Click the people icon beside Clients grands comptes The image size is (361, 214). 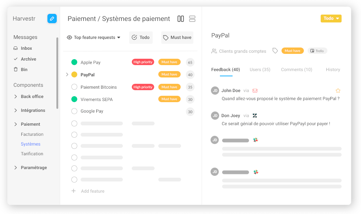(x=214, y=51)
